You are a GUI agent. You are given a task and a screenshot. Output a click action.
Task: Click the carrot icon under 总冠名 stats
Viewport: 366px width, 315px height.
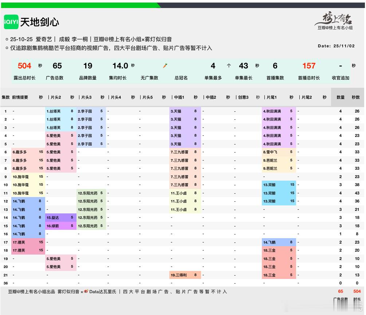click(165, 66)
